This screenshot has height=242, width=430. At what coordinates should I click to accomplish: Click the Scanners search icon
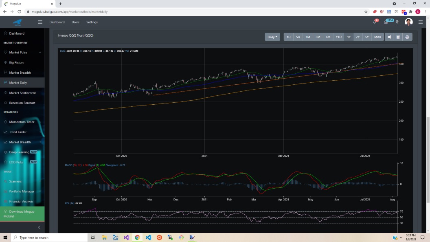pyautogui.click(x=5, y=181)
